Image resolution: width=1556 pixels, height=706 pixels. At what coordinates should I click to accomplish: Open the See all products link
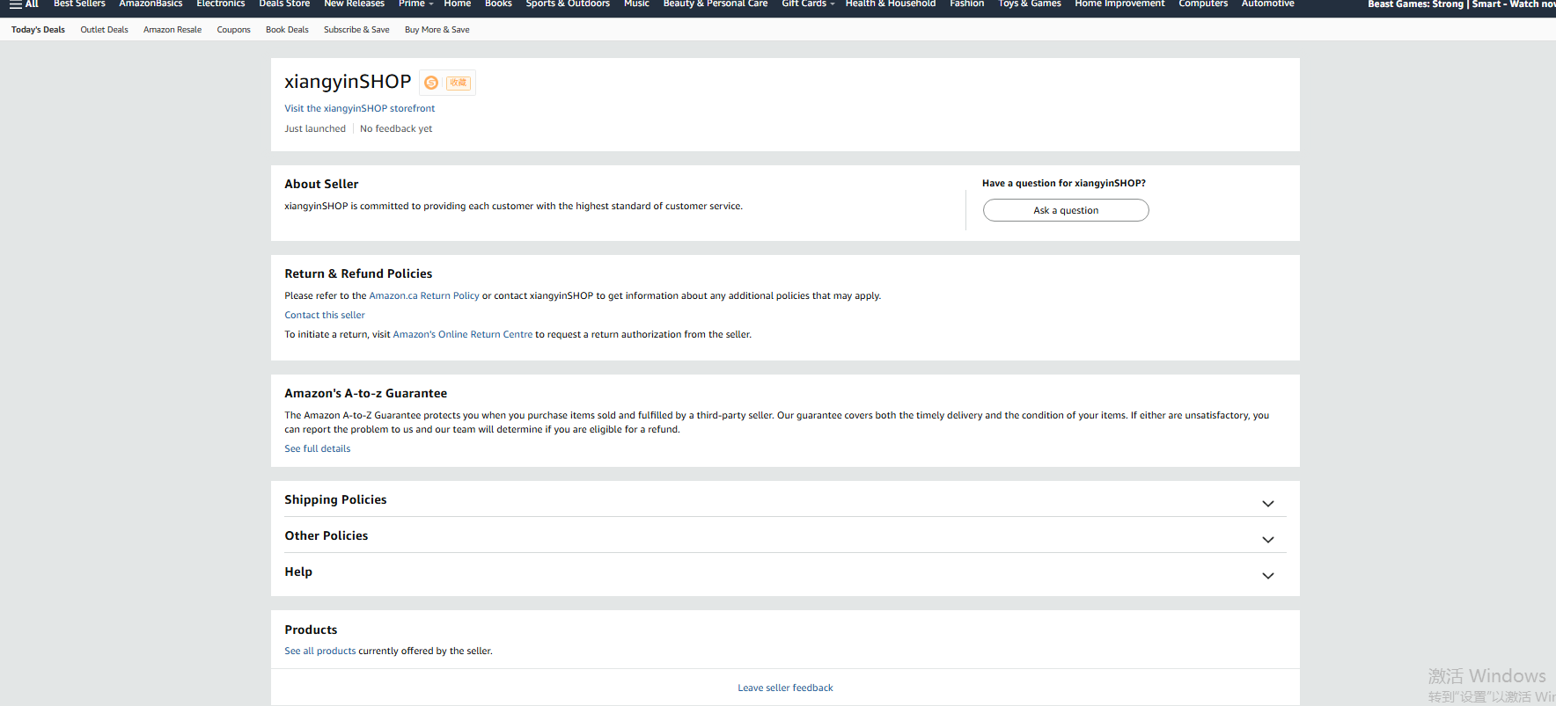(320, 651)
